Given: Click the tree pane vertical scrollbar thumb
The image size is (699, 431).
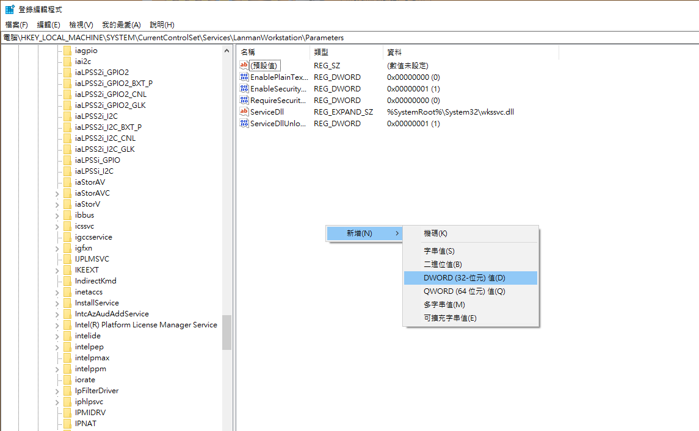Looking at the screenshot, I should point(226,332).
